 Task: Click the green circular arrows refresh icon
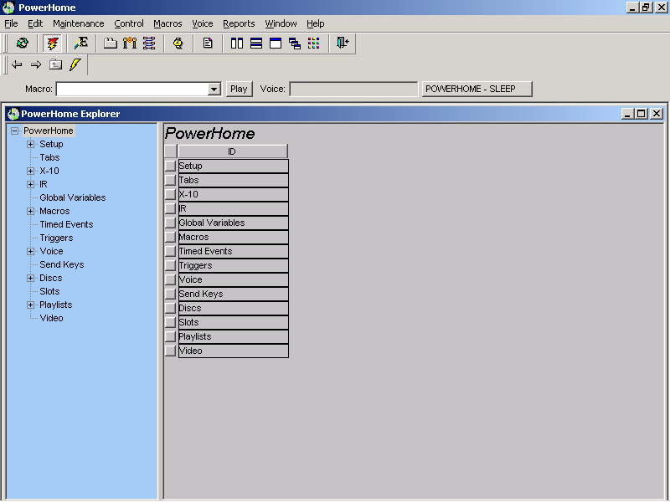(23, 44)
